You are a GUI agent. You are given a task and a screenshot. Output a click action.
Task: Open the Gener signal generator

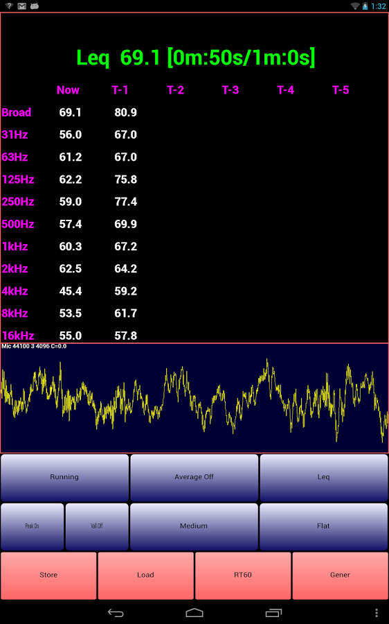[x=340, y=575]
